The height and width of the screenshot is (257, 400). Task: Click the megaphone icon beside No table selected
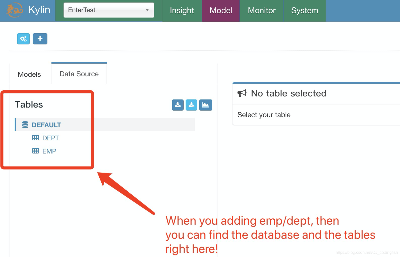(x=242, y=93)
